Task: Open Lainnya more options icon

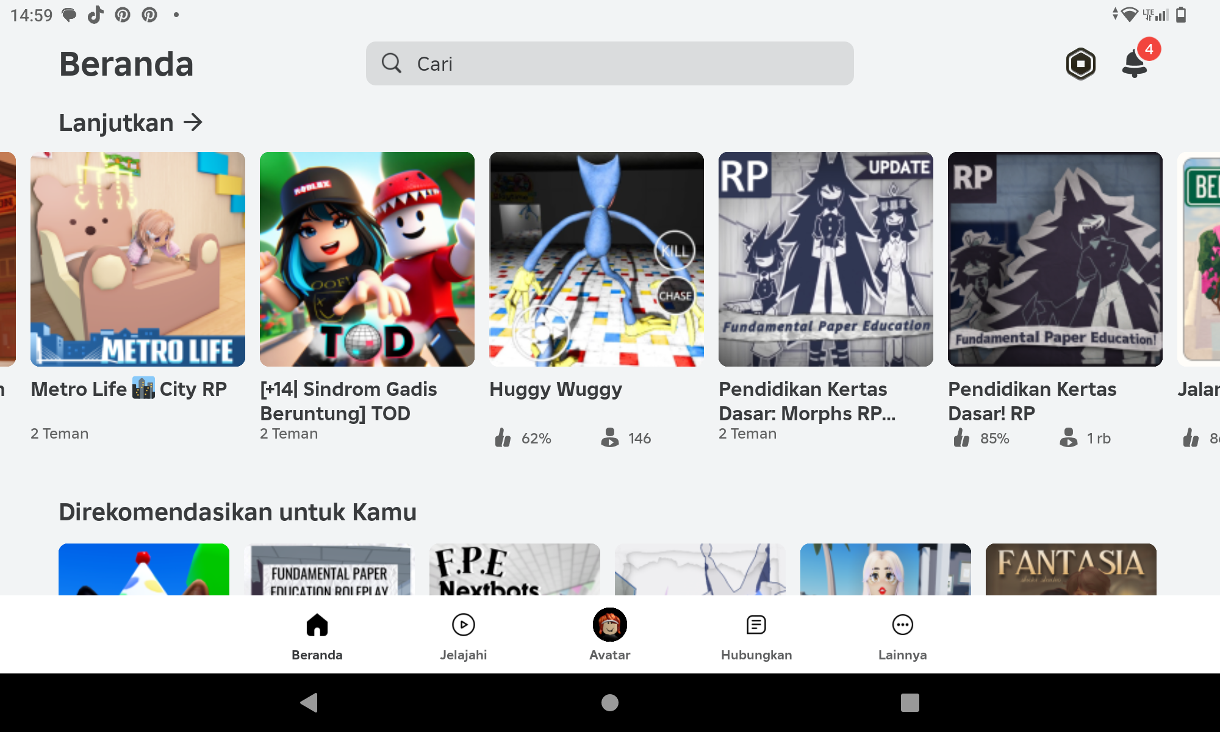Action: coord(902,625)
